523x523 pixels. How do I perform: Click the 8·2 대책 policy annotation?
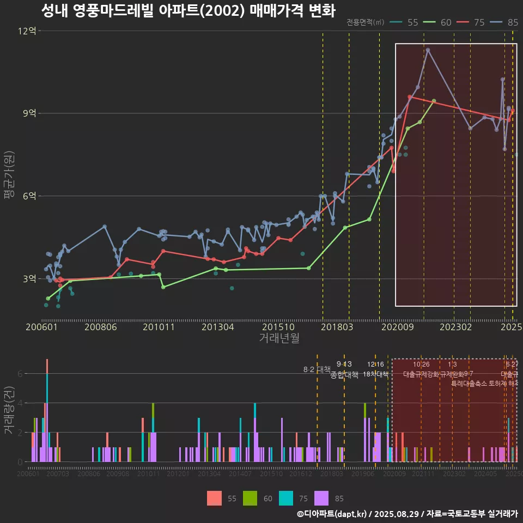tap(317, 369)
